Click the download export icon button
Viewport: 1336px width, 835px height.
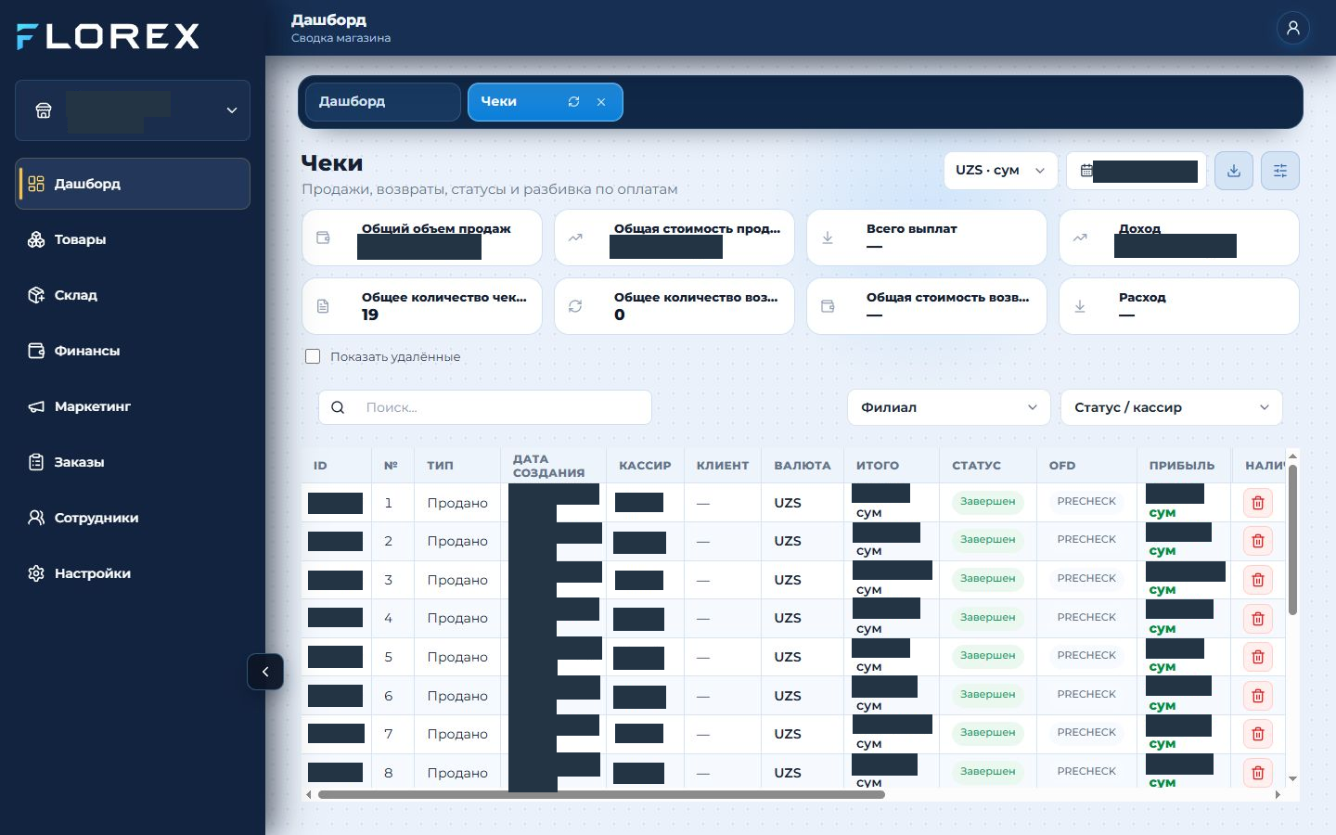point(1234,171)
